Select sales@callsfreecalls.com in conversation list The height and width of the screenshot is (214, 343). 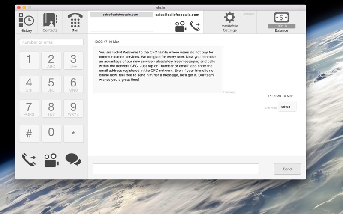coord(120,15)
